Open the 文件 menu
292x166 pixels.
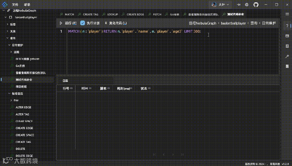click(15, 5)
